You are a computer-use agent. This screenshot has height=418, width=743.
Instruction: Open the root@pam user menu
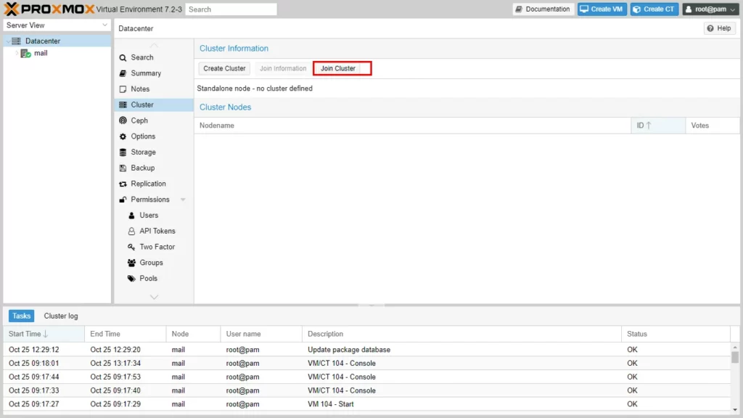[710, 9]
